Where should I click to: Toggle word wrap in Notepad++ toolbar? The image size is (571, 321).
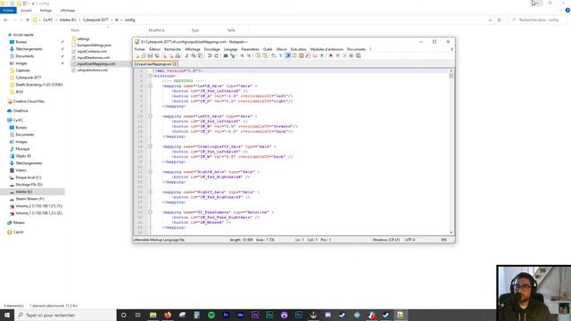click(x=273, y=55)
